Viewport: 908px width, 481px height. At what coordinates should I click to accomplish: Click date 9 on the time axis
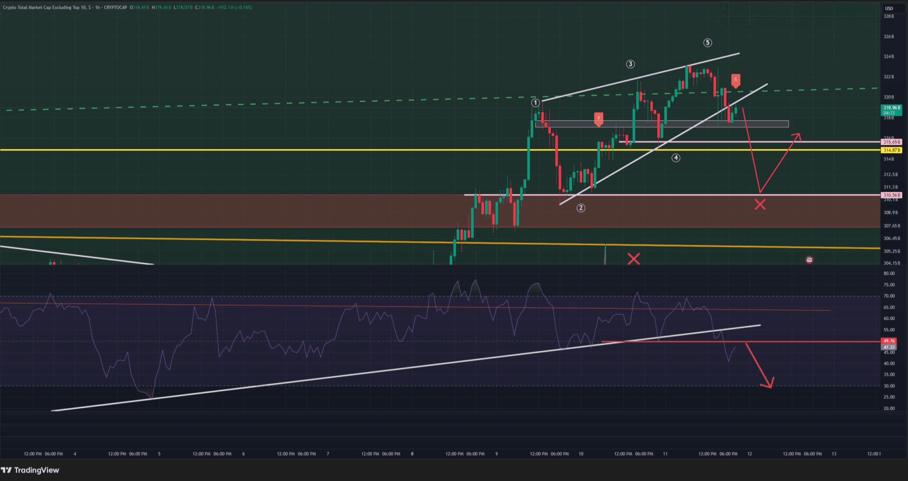tap(497, 454)
